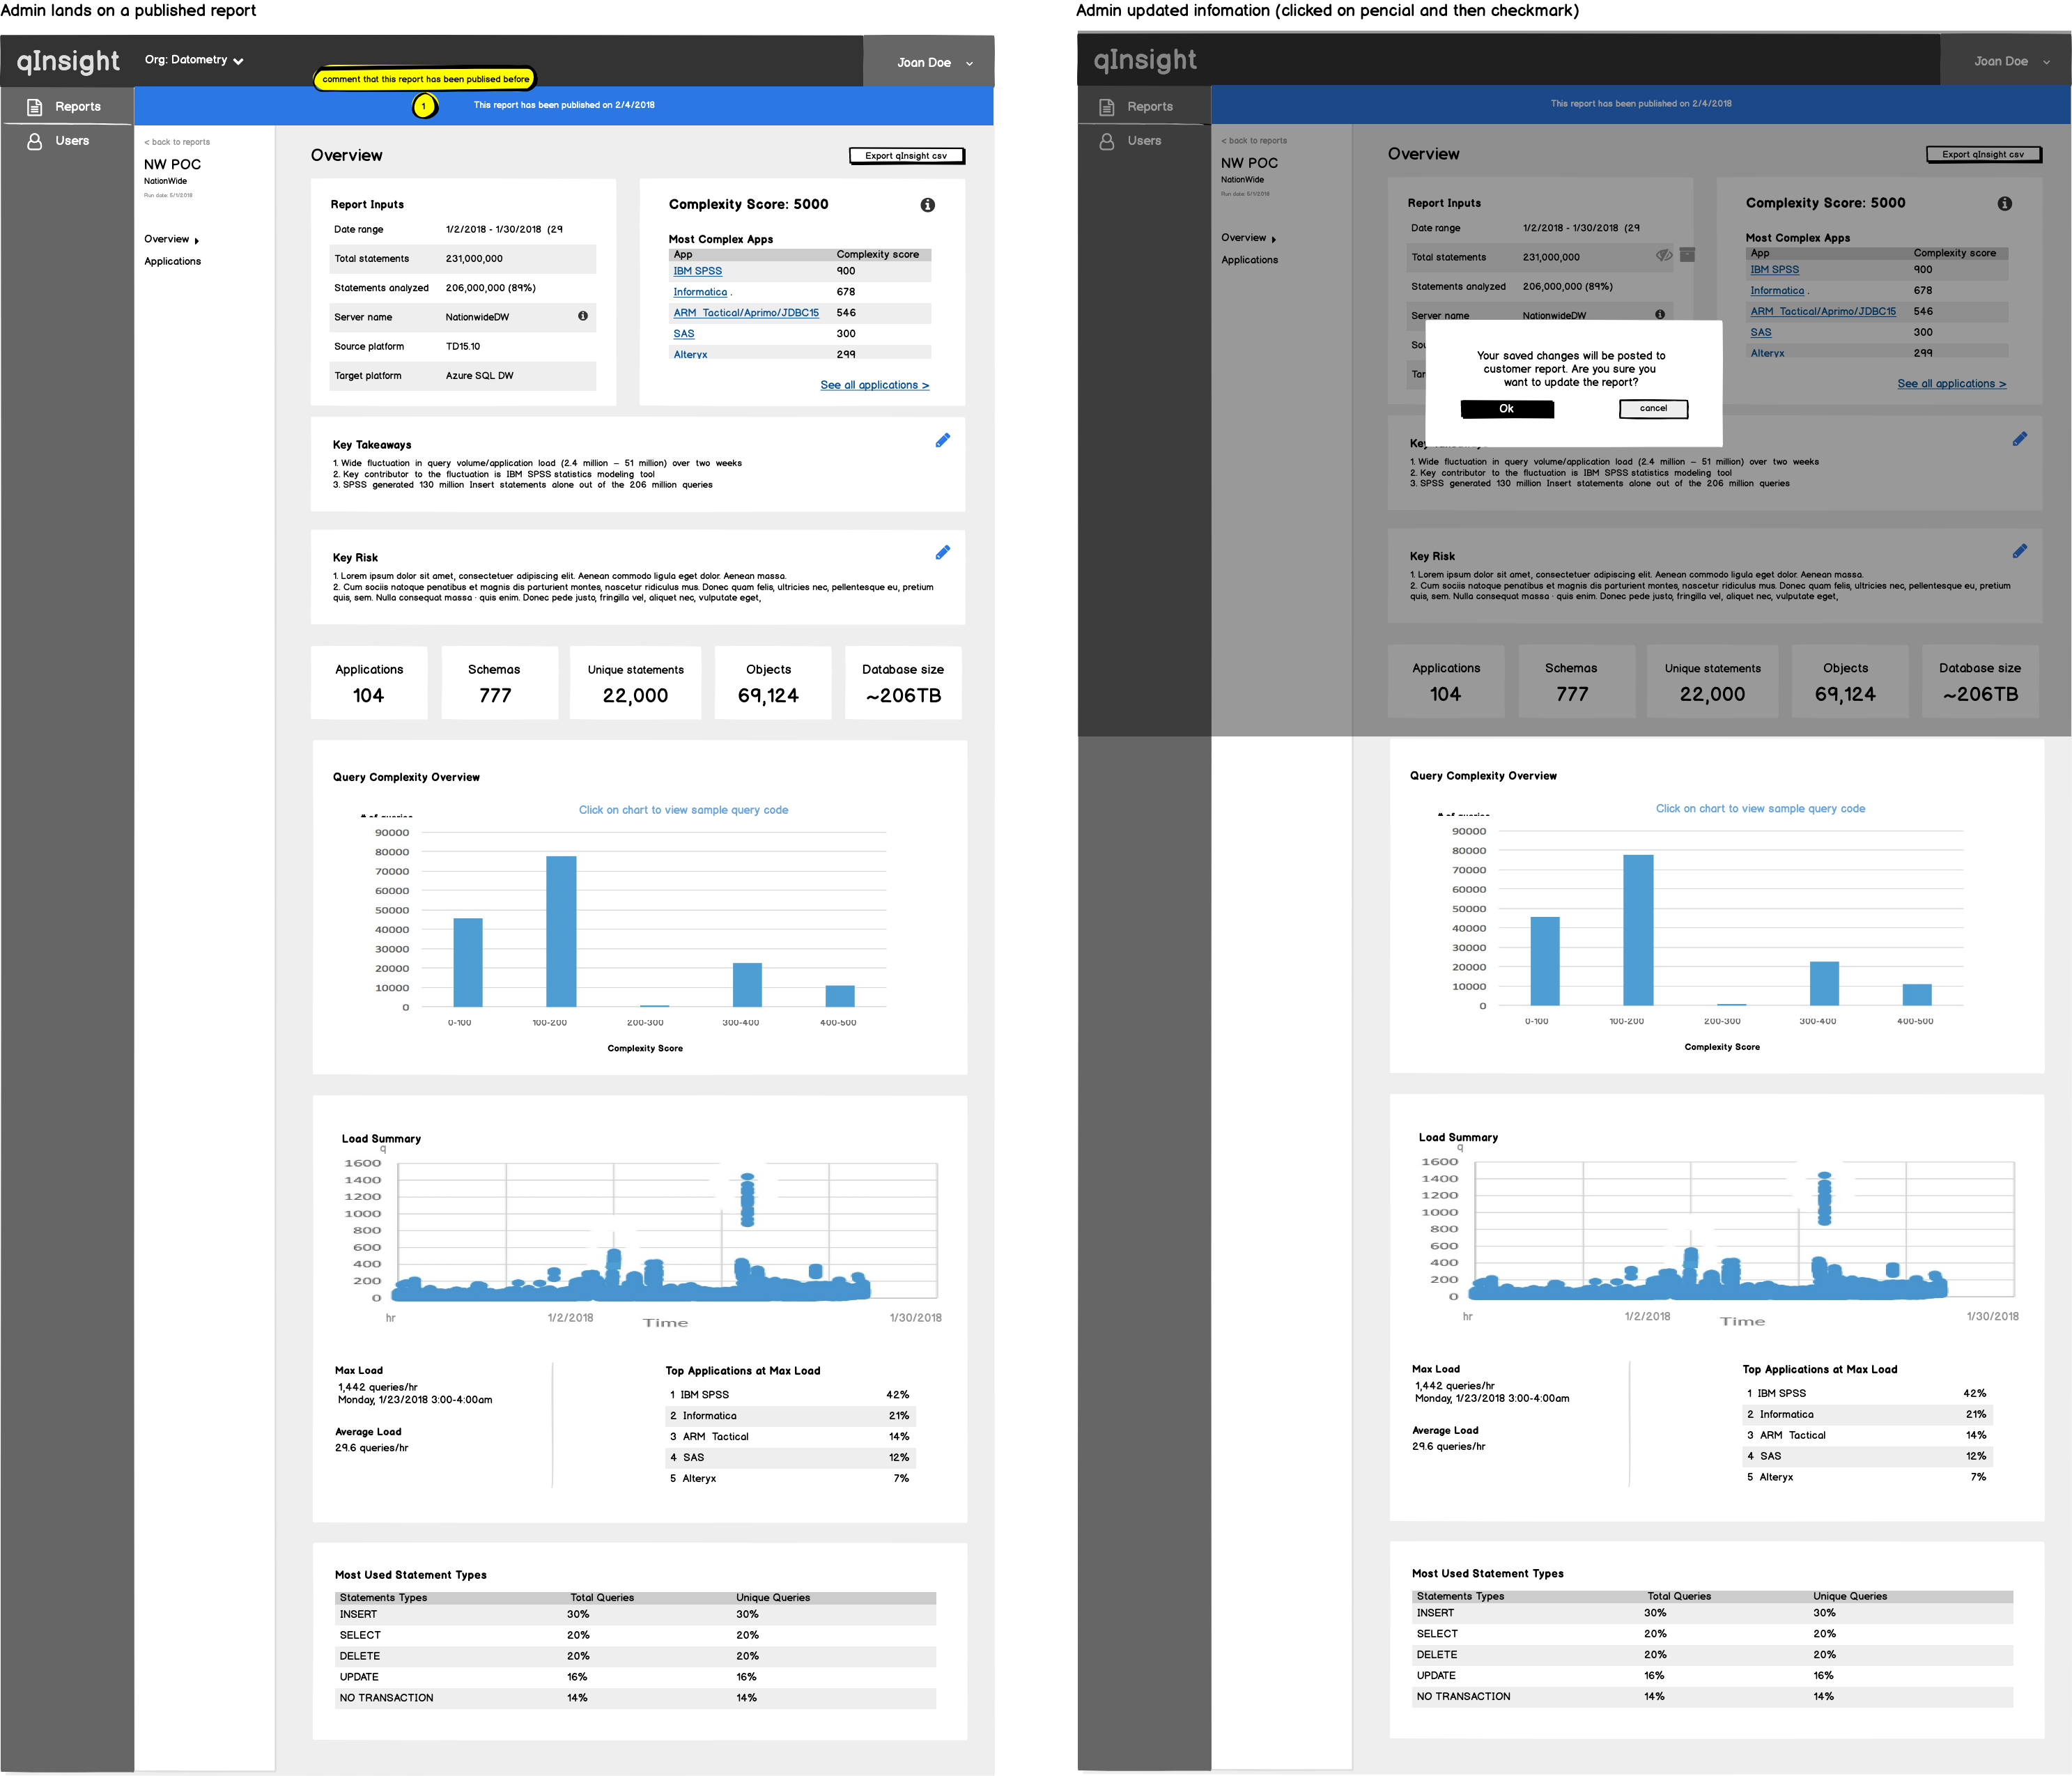This screenshot has width=2072, height=1776.
Task: Open the See all applications link
Action: click(874, 385)
